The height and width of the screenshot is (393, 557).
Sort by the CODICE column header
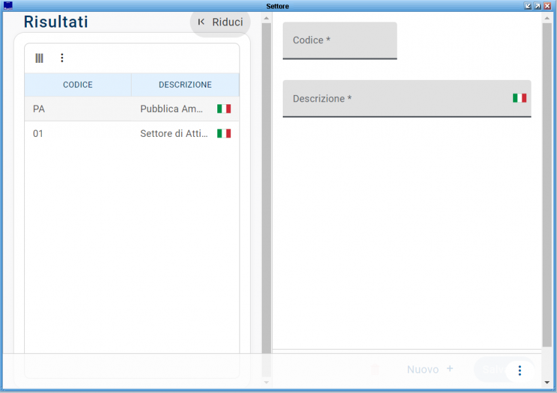pos(78,84)
